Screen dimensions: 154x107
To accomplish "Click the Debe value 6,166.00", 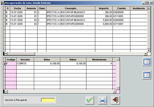I will click(x=47, y=64).
